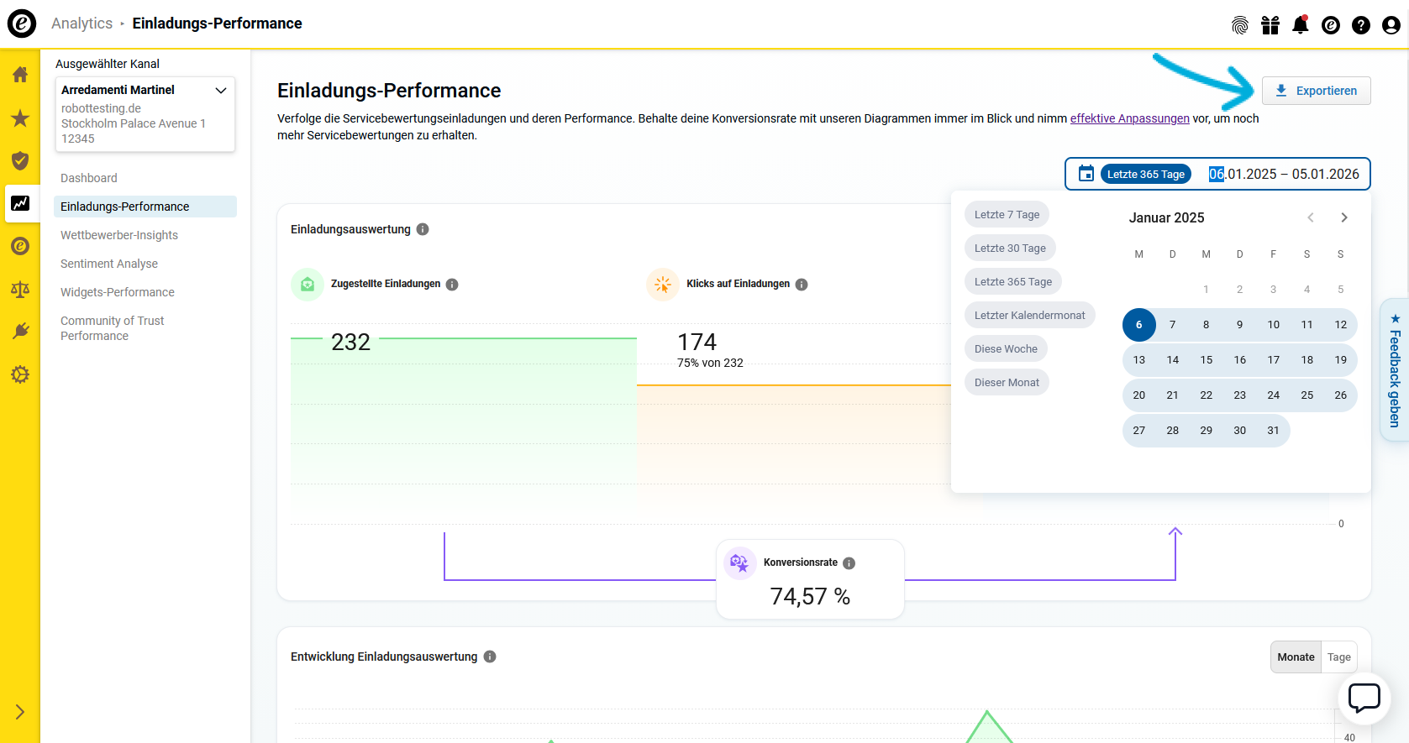Switch chart view to Monate
The width and height of the screenshot is (1409, 743).
tap(1296, 657)
